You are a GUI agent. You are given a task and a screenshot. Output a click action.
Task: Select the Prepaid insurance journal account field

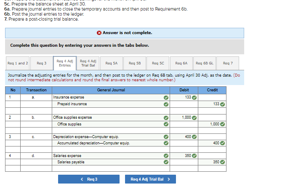tap(111, 104)
